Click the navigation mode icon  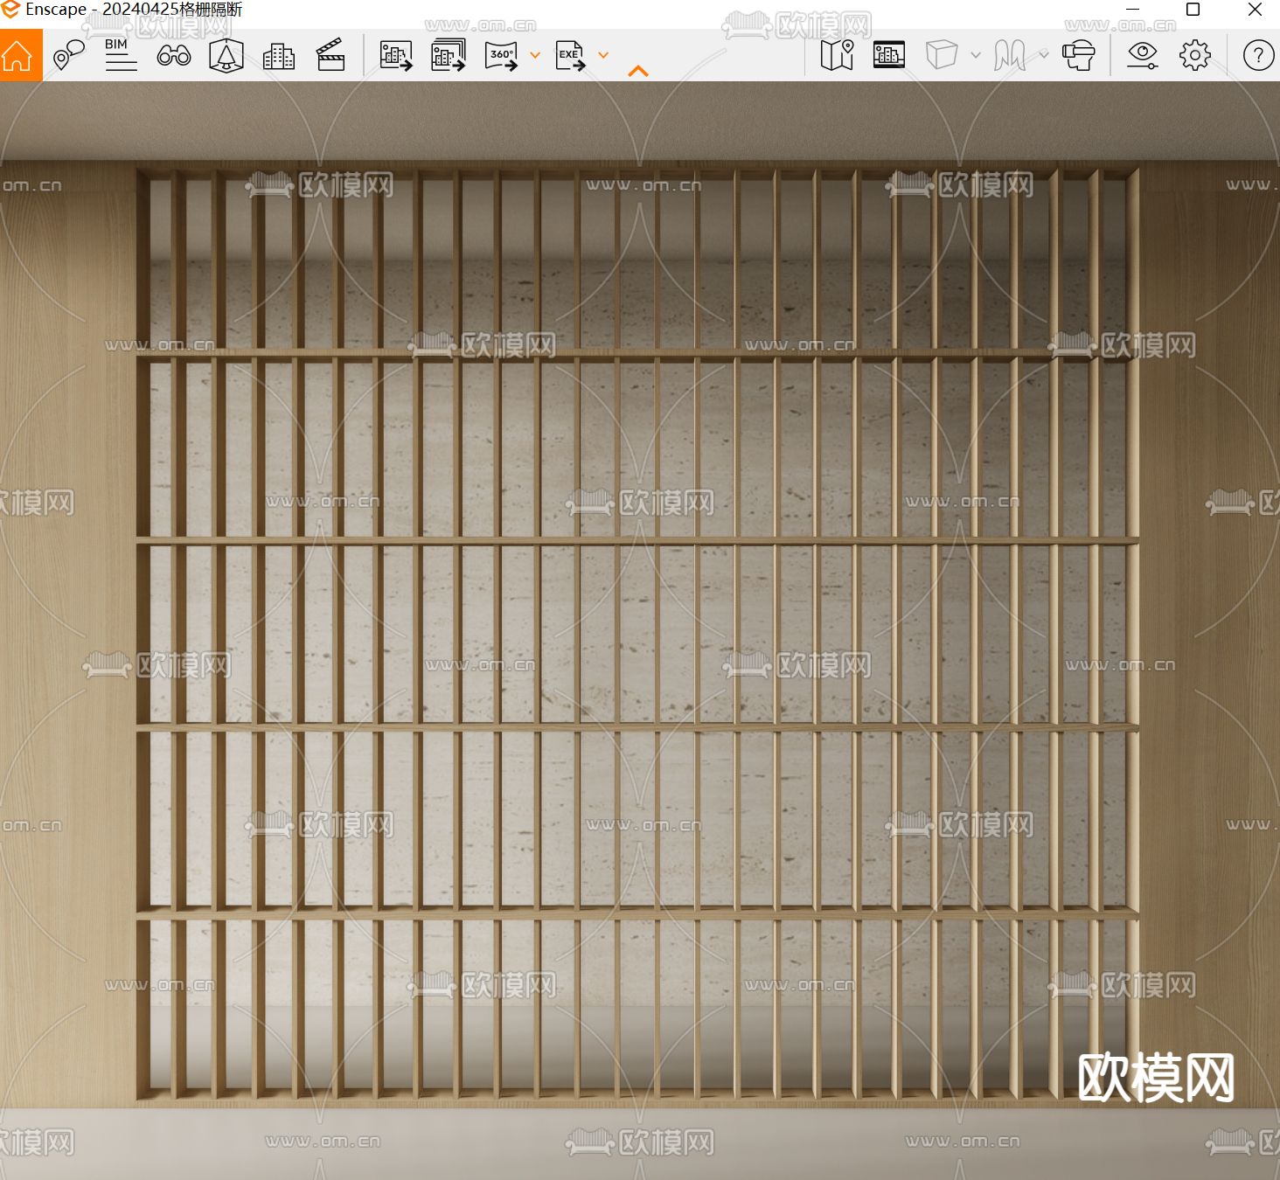pos(1010,55)
